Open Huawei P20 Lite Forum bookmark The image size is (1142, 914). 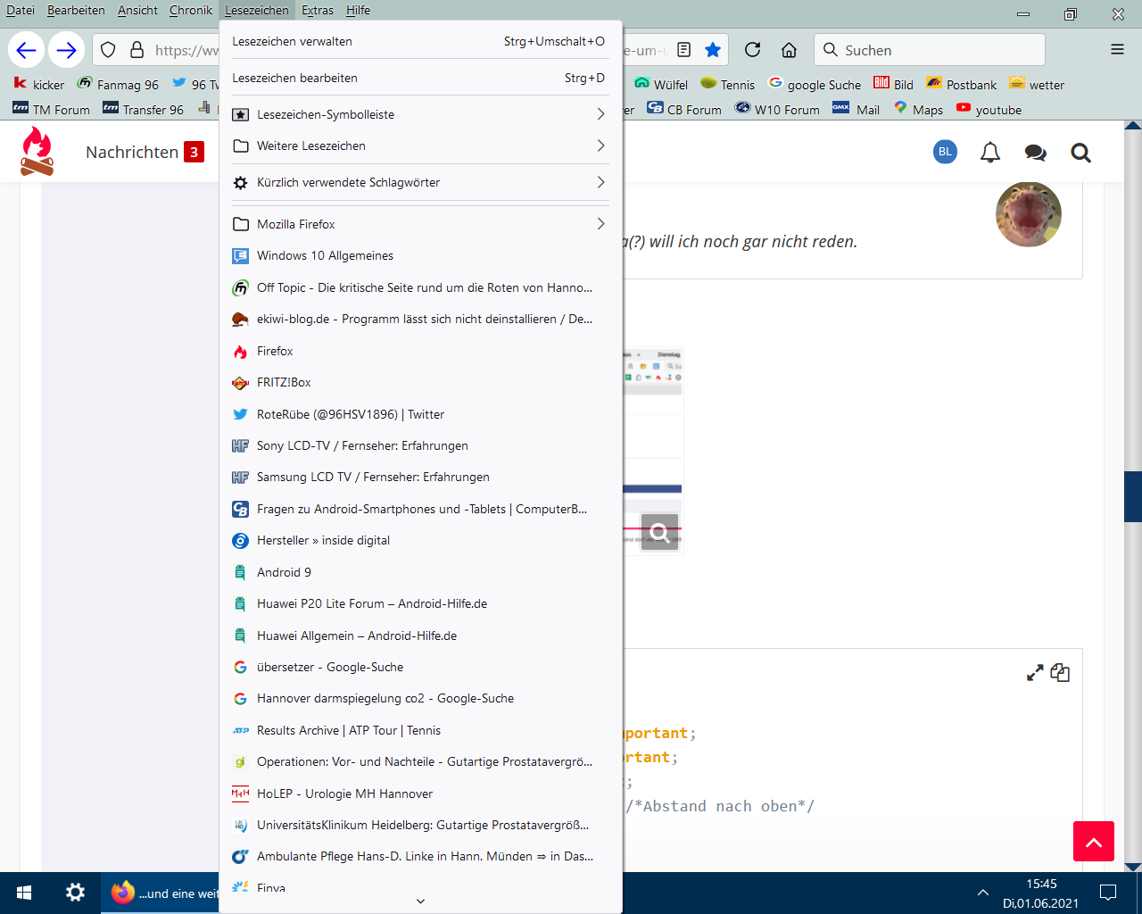[420, 603]
